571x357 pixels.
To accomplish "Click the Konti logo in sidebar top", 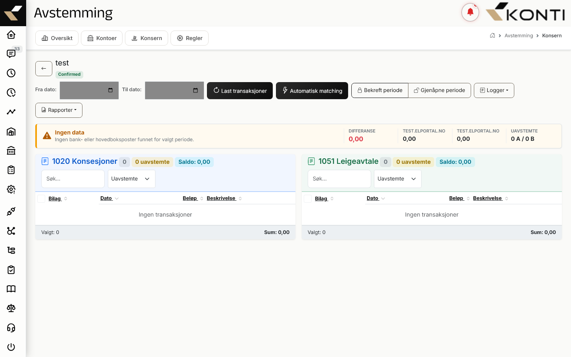I will tap(13, 13).
